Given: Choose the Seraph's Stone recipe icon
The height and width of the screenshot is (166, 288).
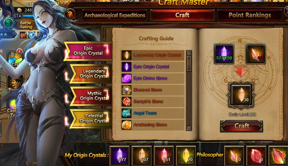Looking at the screenshot, I should point(127,101).
